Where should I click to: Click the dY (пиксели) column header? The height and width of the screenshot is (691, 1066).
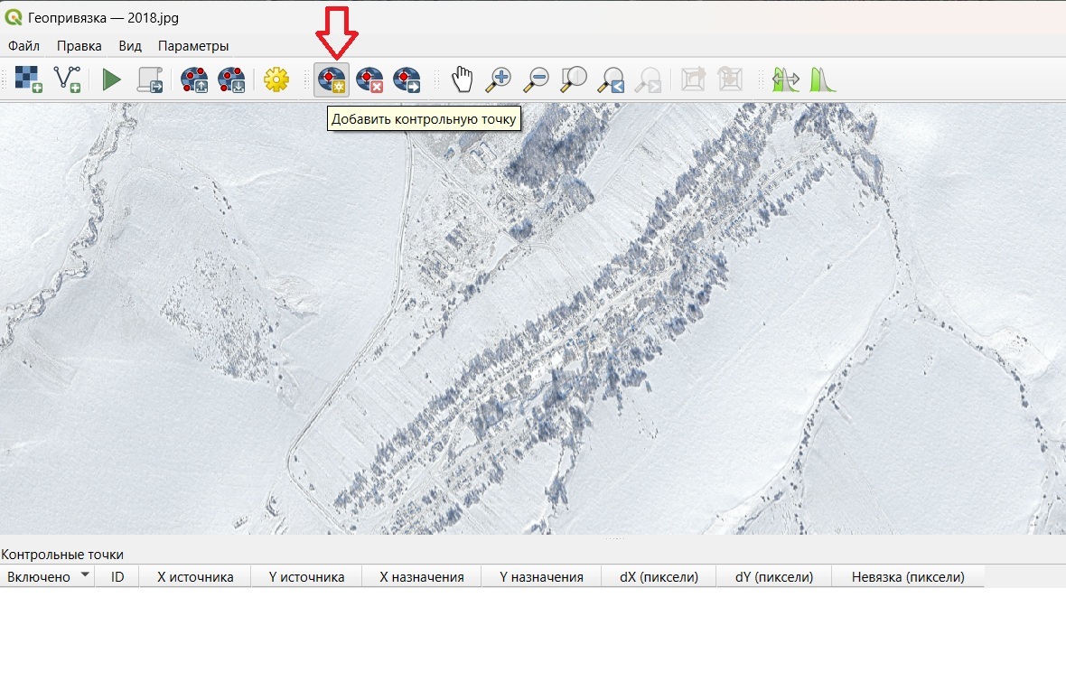point(774,577)
